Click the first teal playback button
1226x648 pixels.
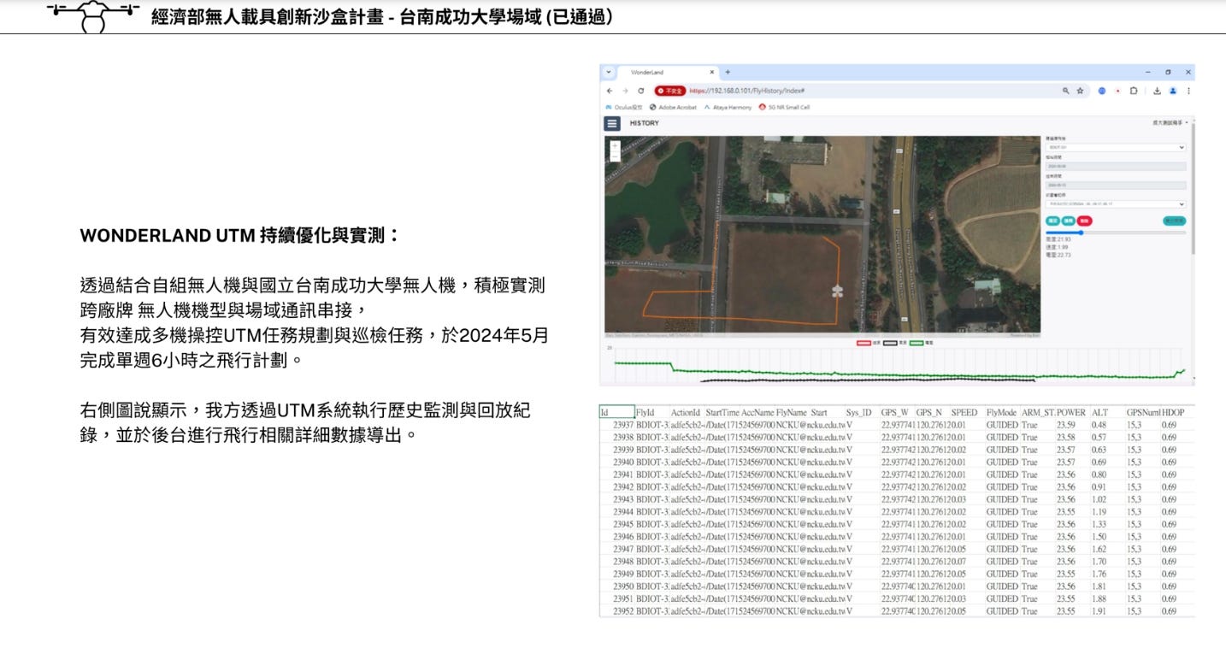pyautogui.click(x=1053, y=221)
